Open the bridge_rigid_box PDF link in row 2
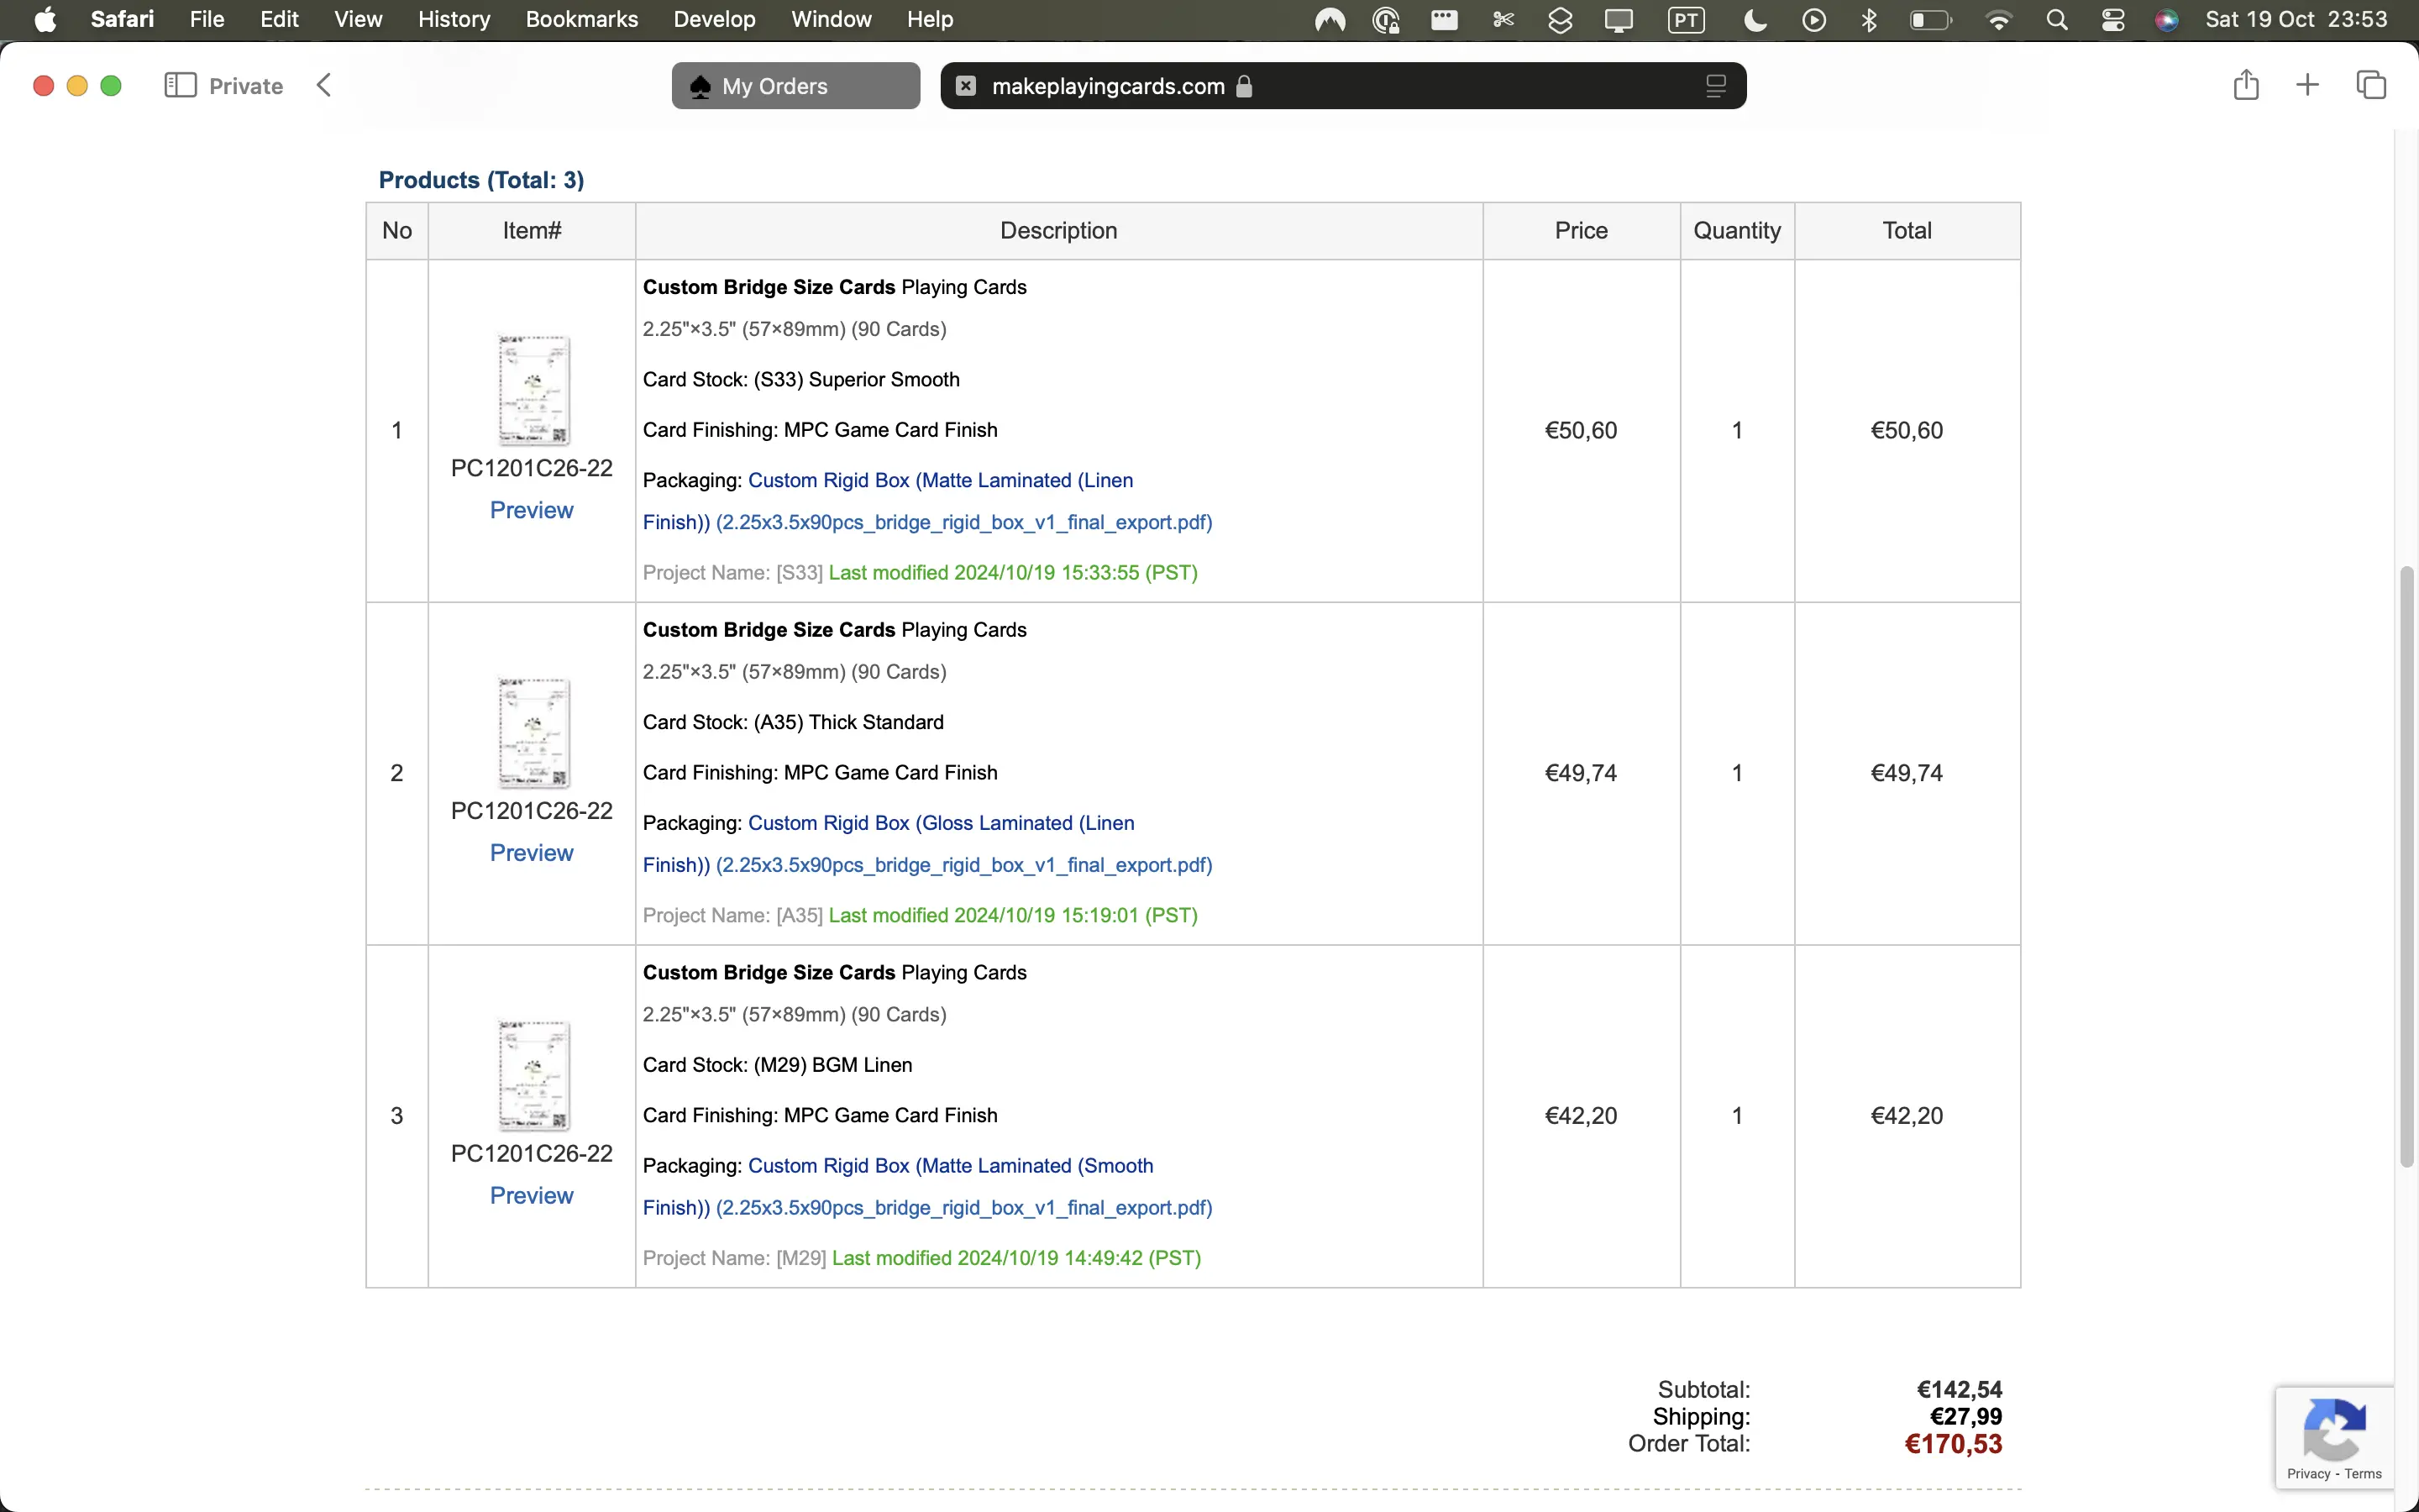Image resolution: width=2419 pixels, height=1512 pixels. point(964,864)
